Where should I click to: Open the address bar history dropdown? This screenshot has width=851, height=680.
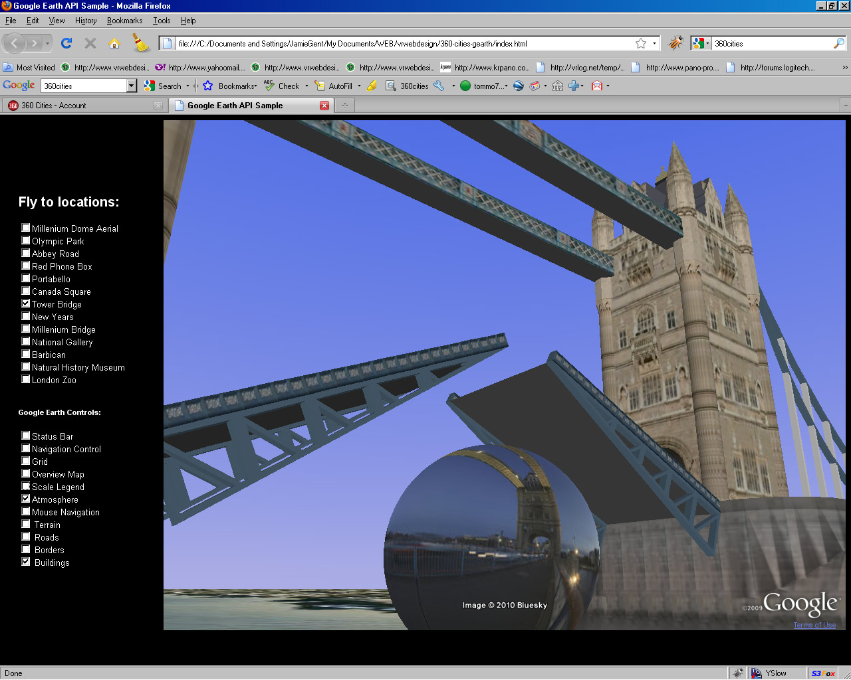tap(654, 43)
